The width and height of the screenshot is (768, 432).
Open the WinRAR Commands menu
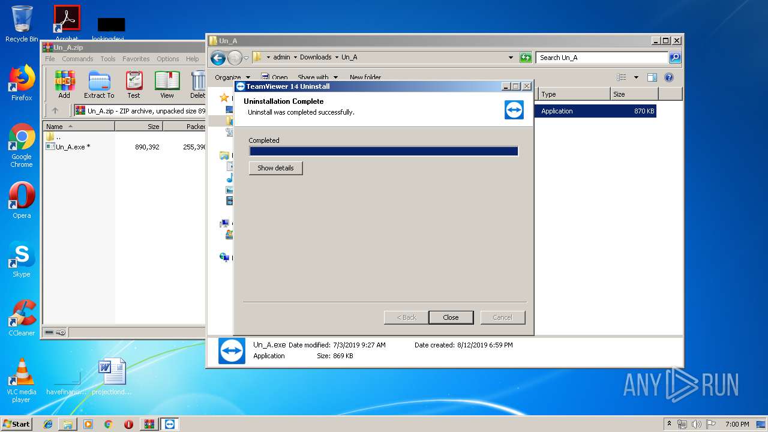click(77, 59)
